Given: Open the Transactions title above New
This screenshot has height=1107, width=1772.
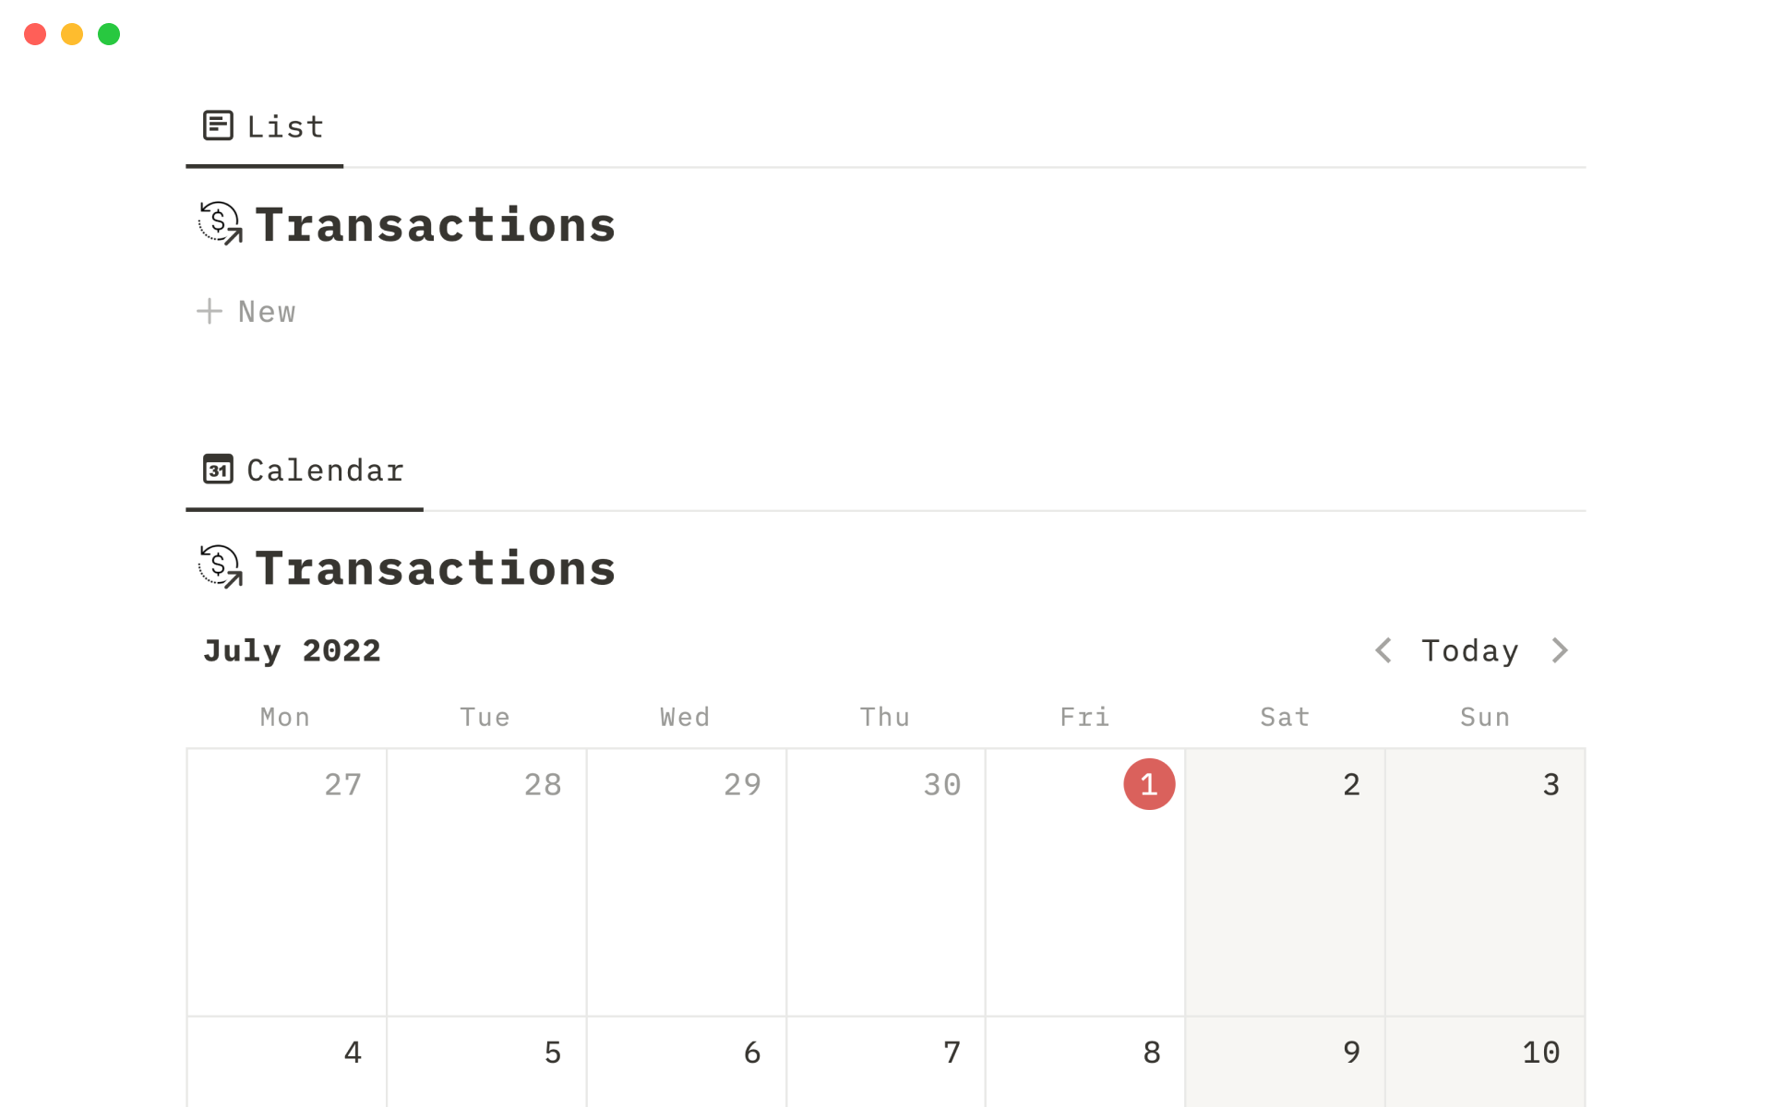Looking at the screenshot, I should (436, 224).
